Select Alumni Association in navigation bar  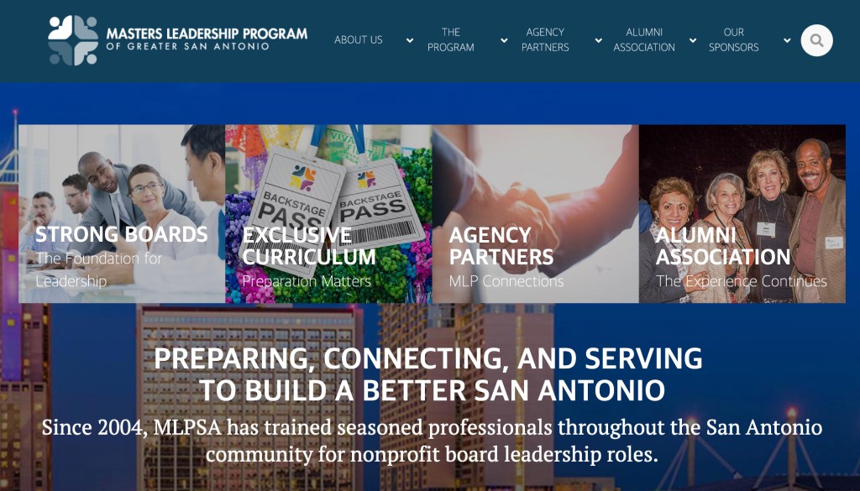tap(644, 40)
